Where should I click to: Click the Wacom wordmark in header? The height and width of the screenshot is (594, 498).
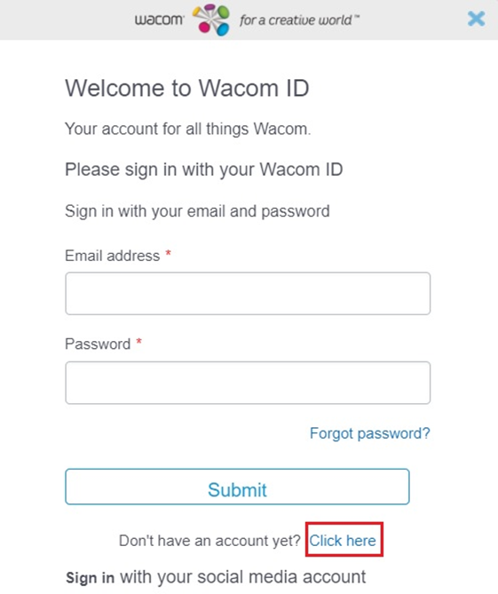(160, 20)
